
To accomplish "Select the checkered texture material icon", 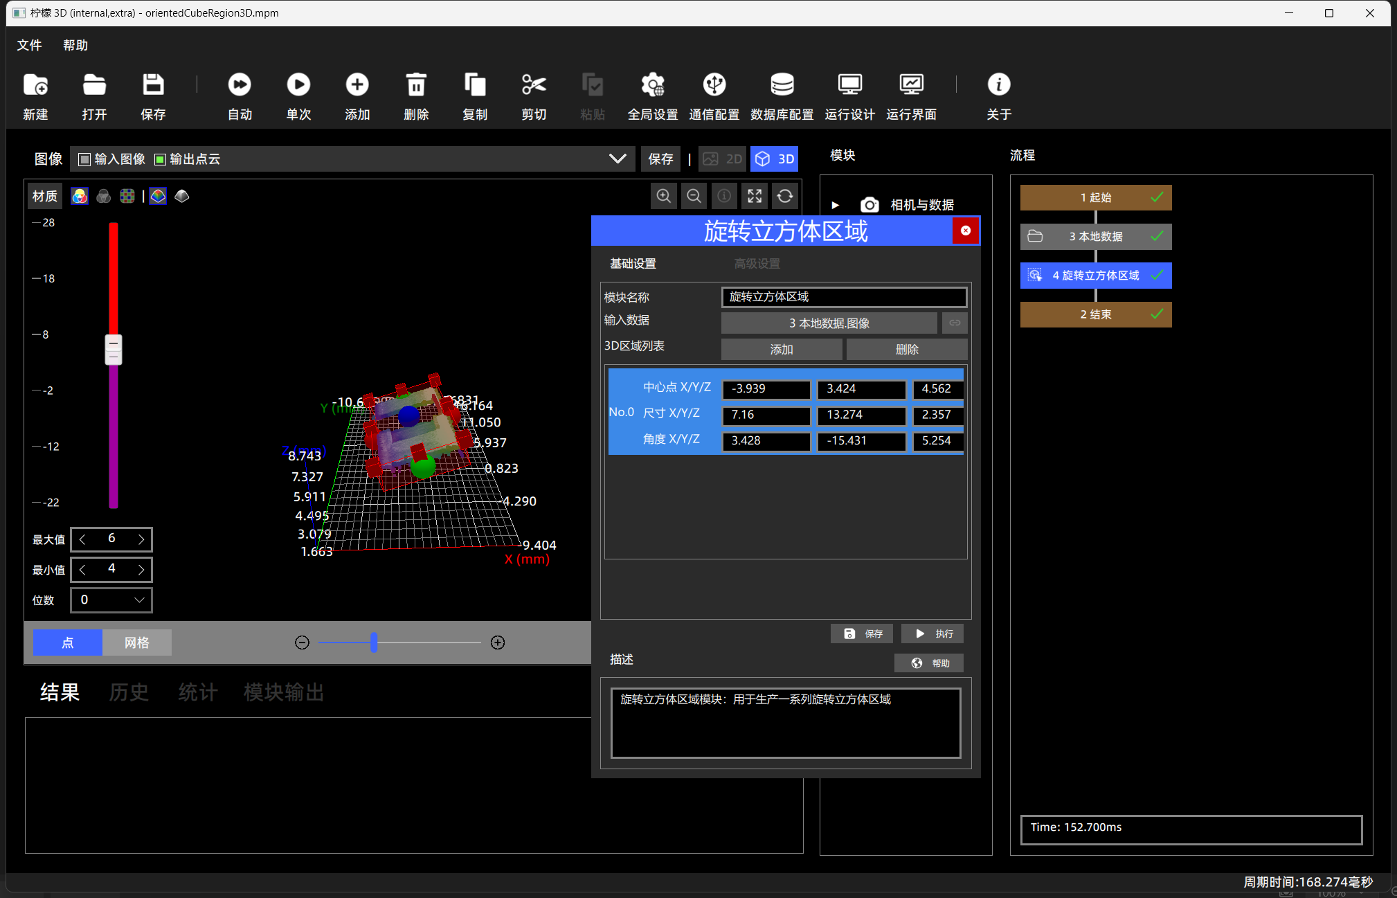I will [127, 196].
